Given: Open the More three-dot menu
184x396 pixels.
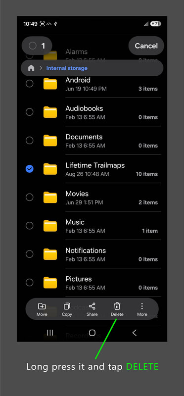Looking at the screenshot, I should click(142, 306).
